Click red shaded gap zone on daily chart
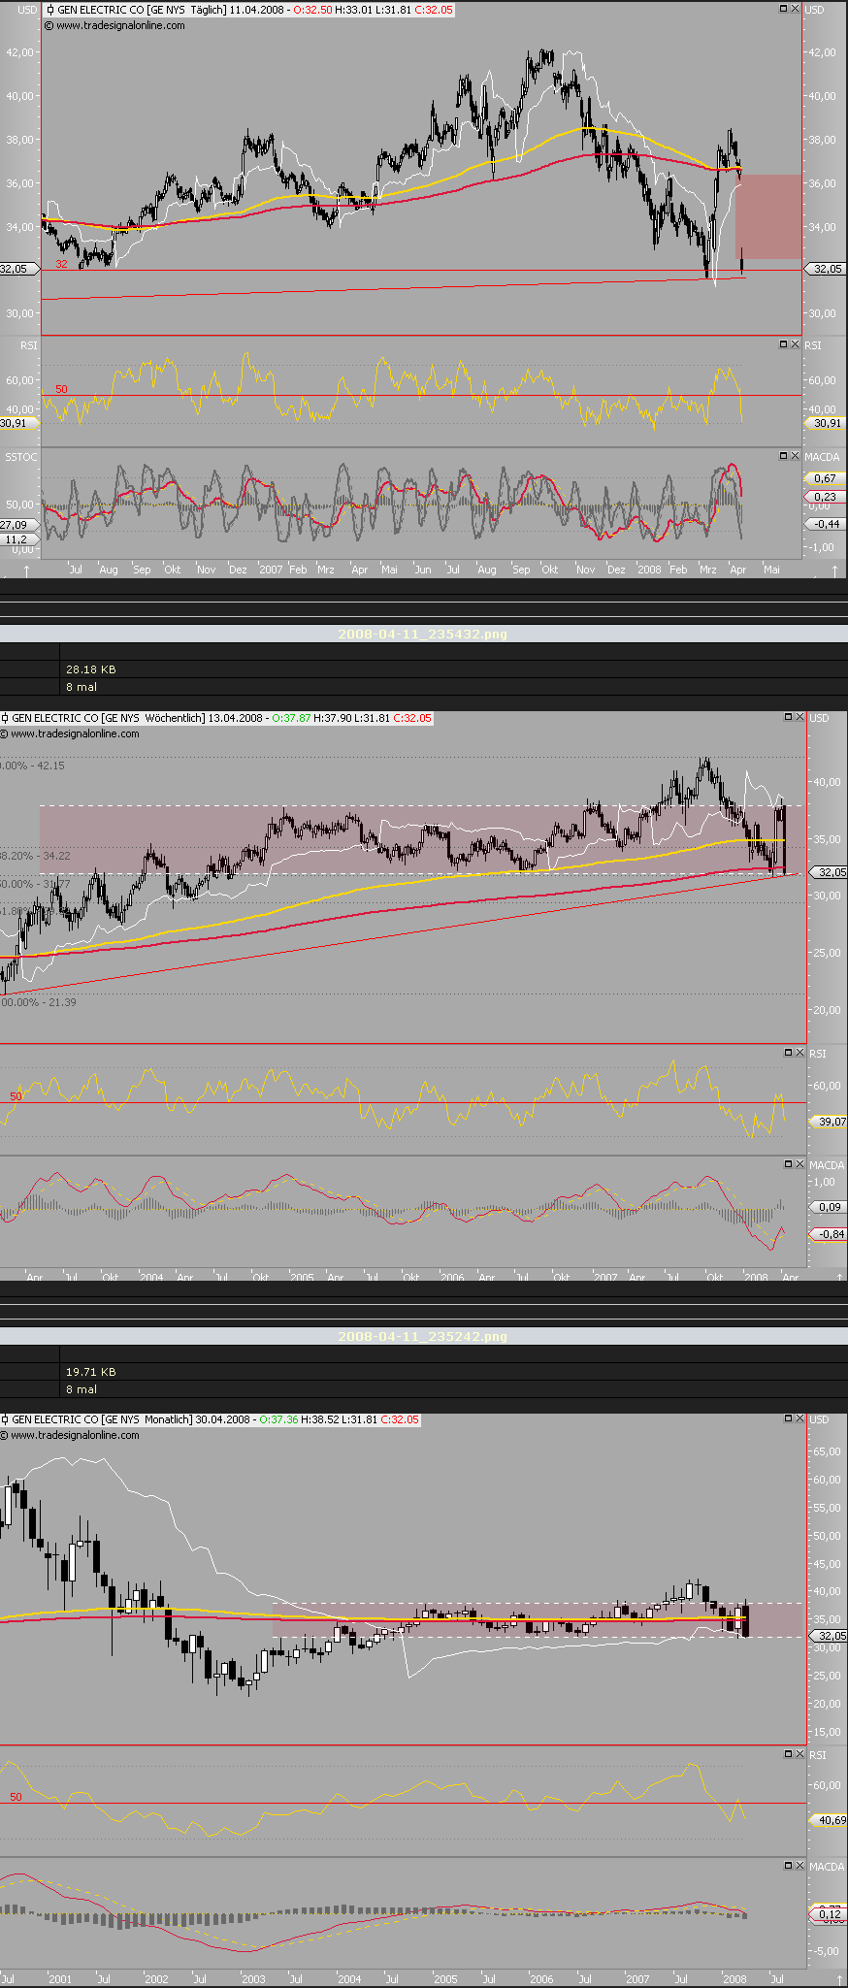 768,216
